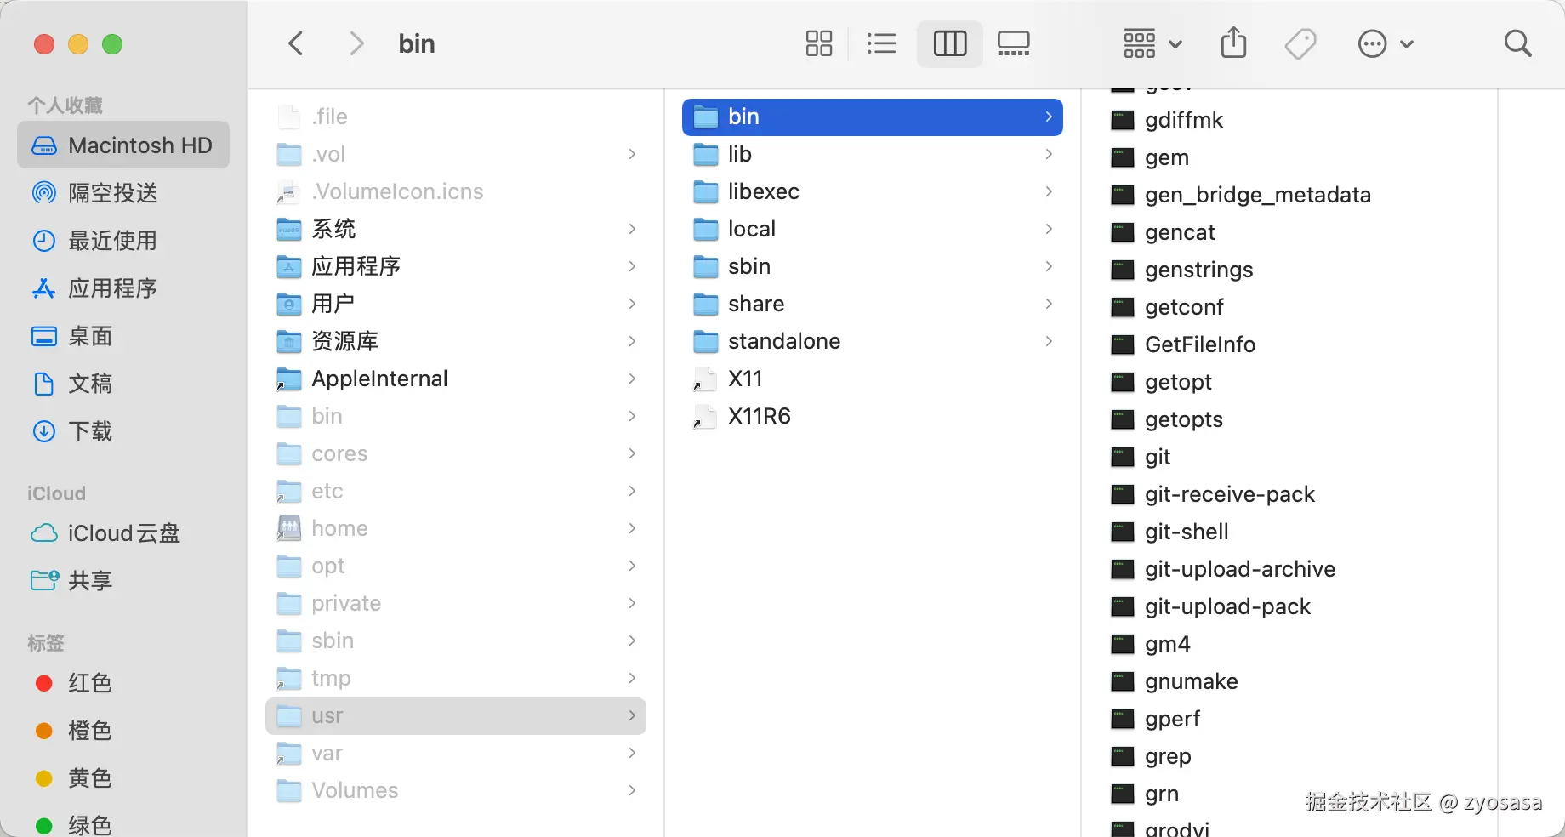The image size is (1565, 837).
Task: Select the 黄色 yellow tag
Action: point(123,778)
